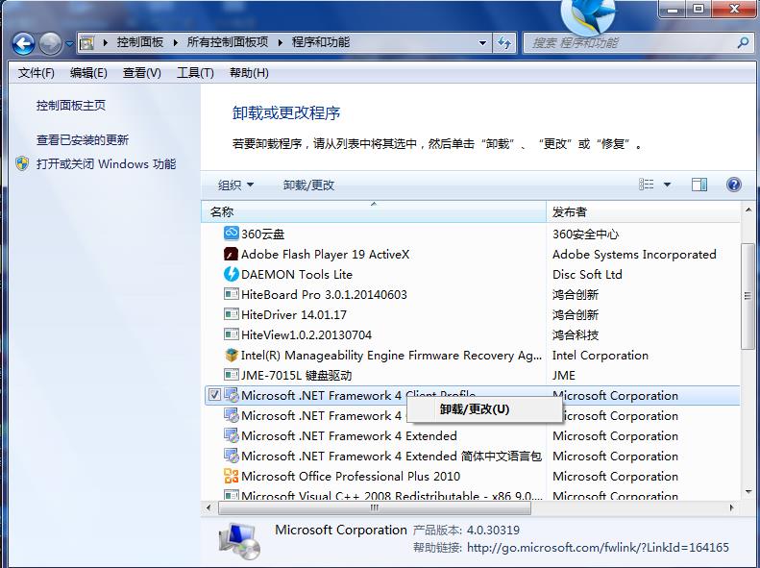This screenshot has width=760, height=568.
Task: Open the go.microsoft.com help link
Action: 598,548
